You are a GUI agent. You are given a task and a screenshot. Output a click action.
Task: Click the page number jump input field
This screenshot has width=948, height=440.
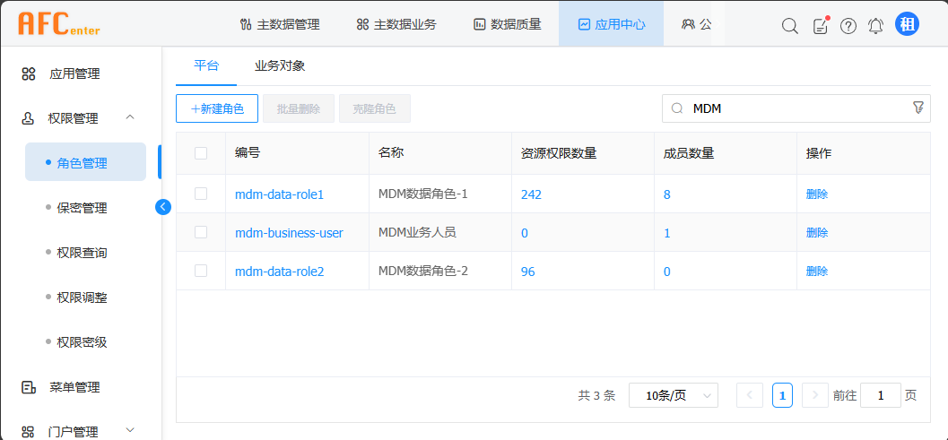tap(880, 395)
